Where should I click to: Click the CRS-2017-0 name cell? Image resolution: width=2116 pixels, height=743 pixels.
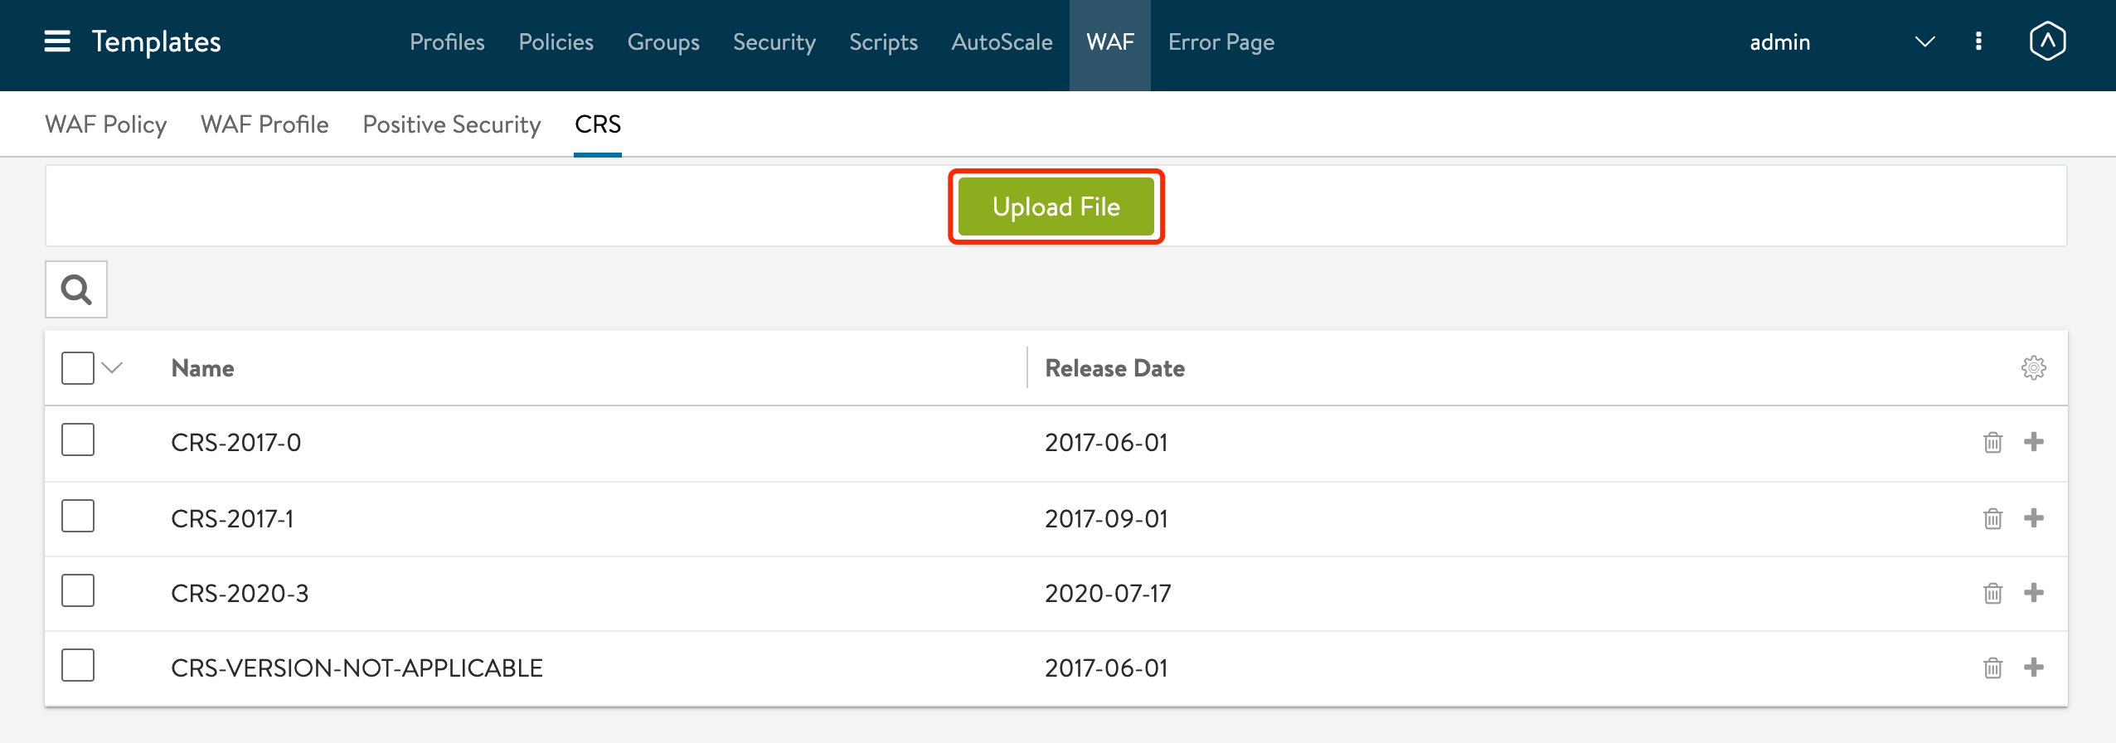tap(235, 443)
